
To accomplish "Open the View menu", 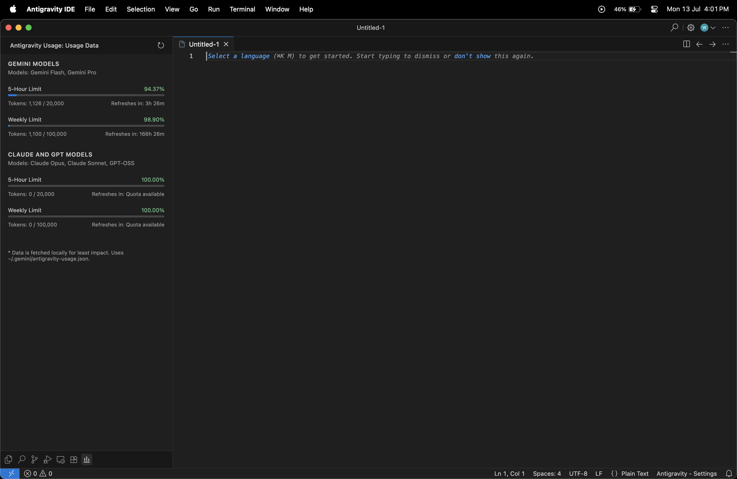I will click(172, 9).
